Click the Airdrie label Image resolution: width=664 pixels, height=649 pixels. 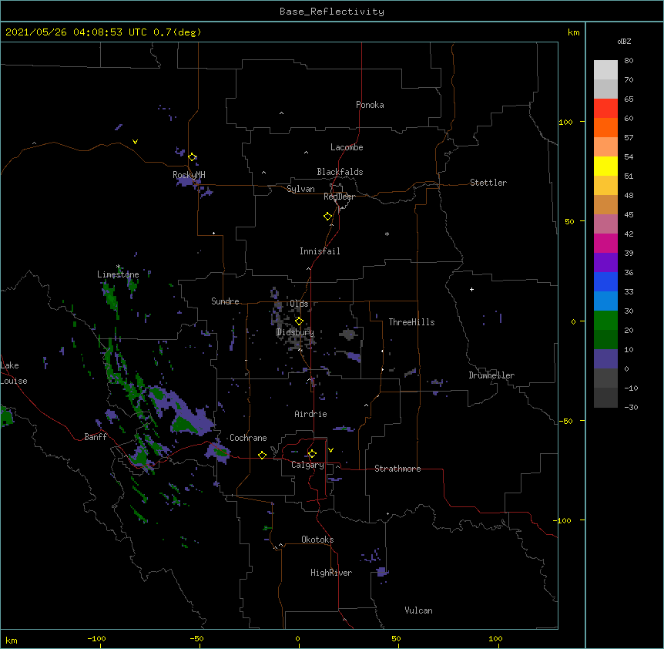point(311,414)
